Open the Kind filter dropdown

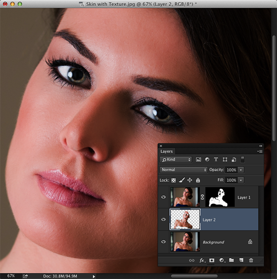176,160
